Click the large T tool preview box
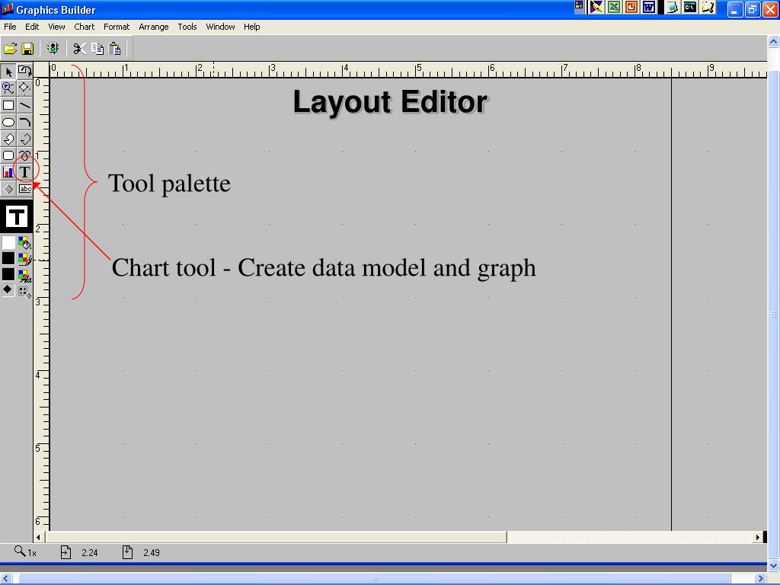 pos(17,216)
